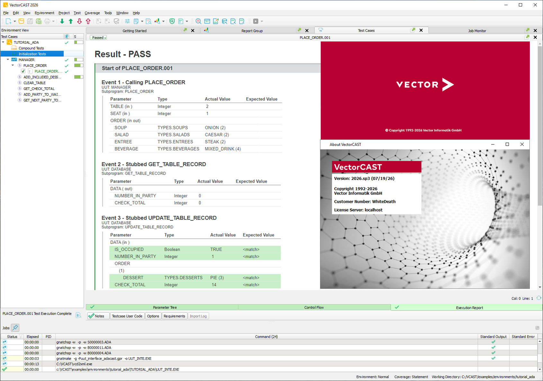Click the sliders settings toolbar icon
543x381 pixels.
pyautogui.click(x=127, y=21)
